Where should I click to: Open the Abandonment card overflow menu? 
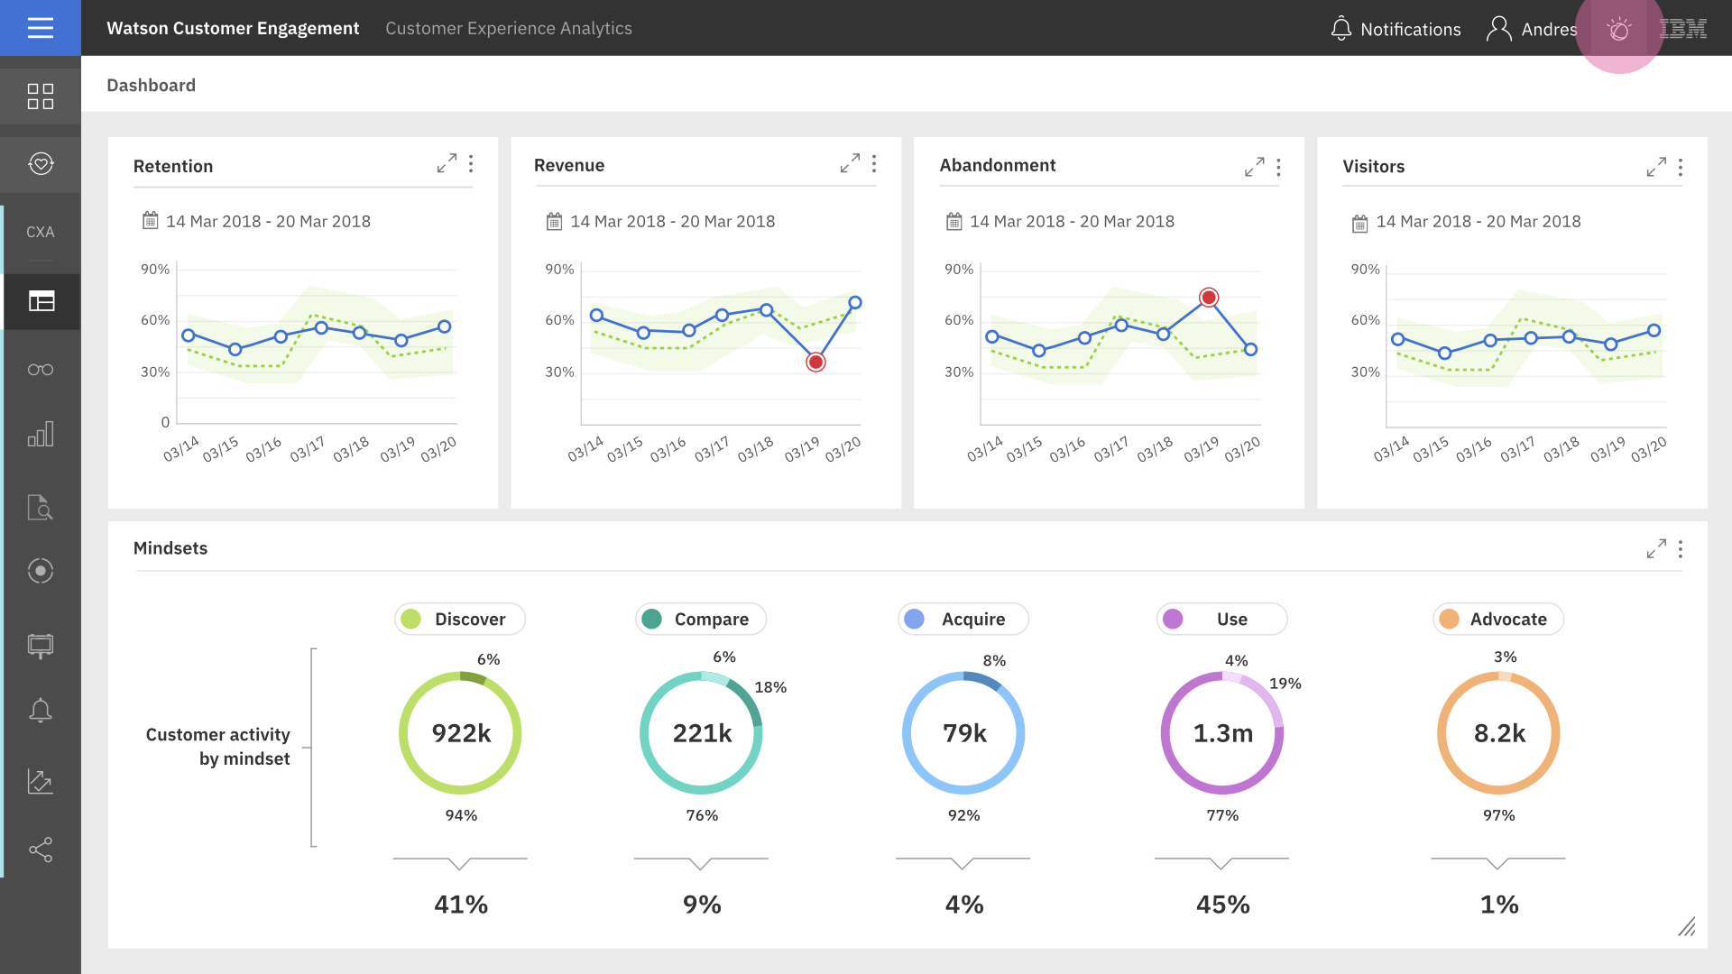coord(1278,167)
